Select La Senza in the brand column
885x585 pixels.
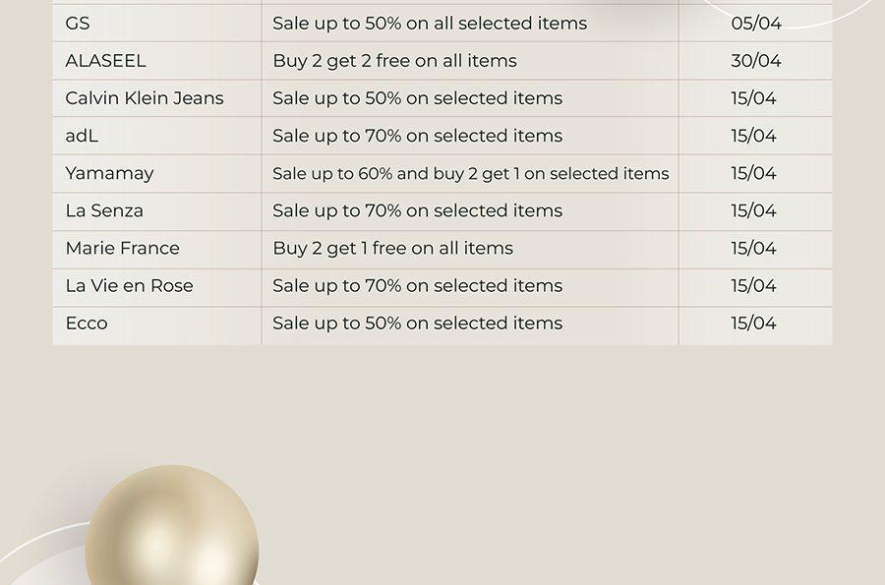(x=104, y=211)
